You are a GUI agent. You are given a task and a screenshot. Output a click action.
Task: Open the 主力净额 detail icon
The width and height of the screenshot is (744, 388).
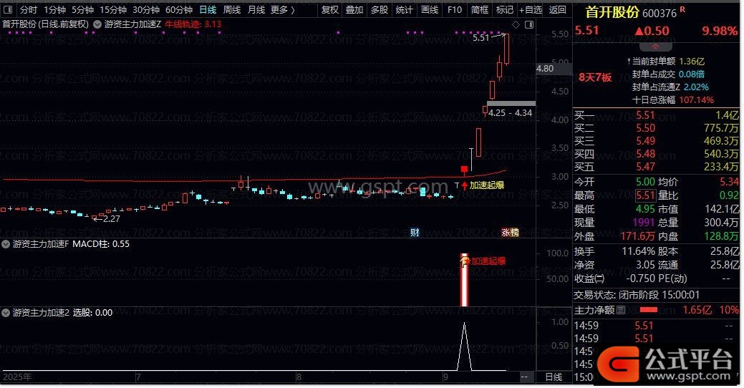pyautogui.click(x=621, y=310)
